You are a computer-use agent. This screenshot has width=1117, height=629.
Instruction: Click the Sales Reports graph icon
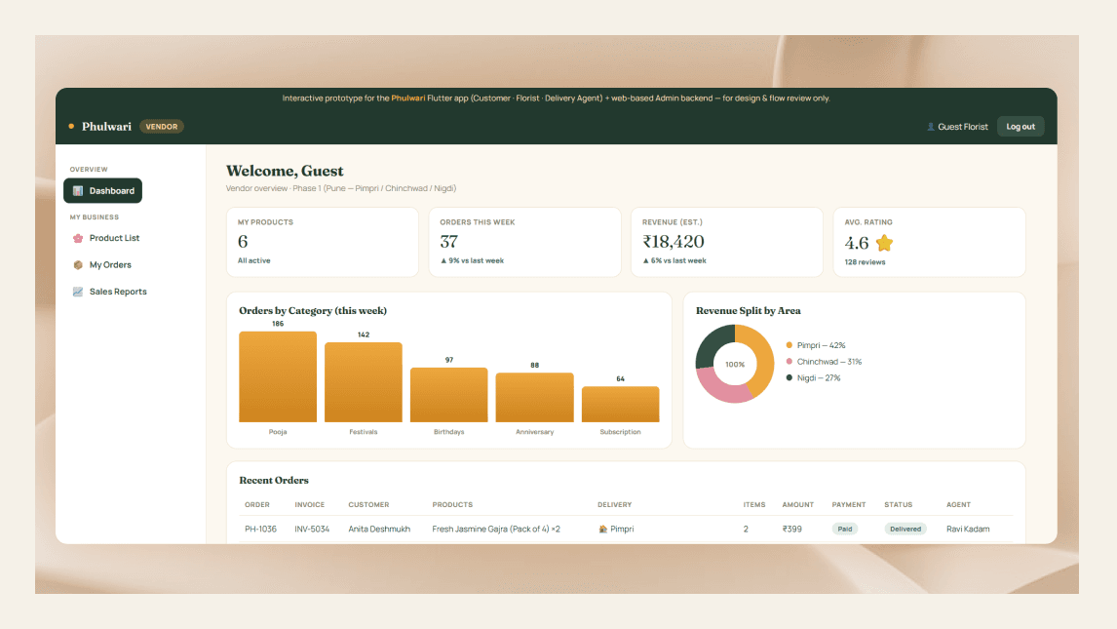78,292
